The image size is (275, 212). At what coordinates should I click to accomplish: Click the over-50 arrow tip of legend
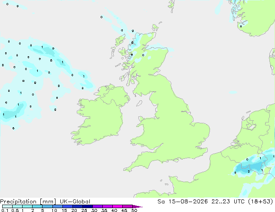137,206
